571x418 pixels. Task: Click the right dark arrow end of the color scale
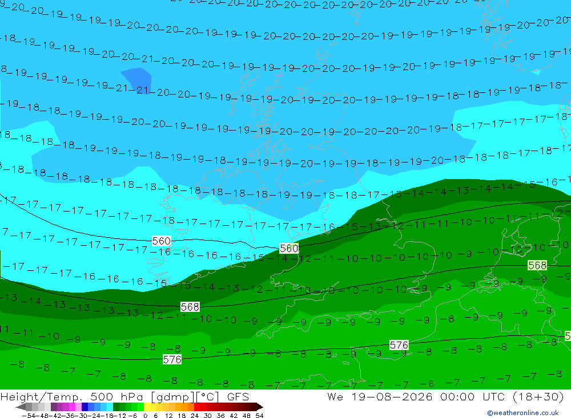coord(260,407)
